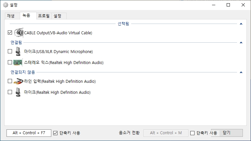This screenshot has width=251, height=141.
Task: Switch to the 재생 tab
Action: [x=12, y=16]
